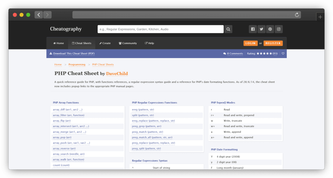Click the browser address bar
The image size is (333, 178).
pyautogui.click(x=187, y=15)
